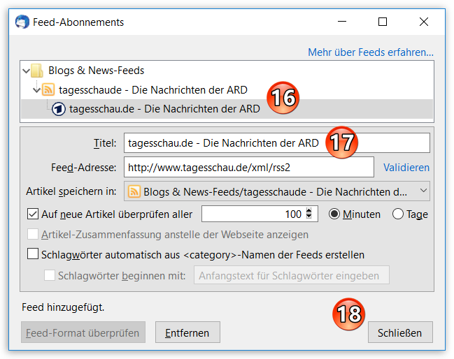Click the update interval stepper arrows
Viewport: 454px width, 359px height.
[x=312, y=214]
